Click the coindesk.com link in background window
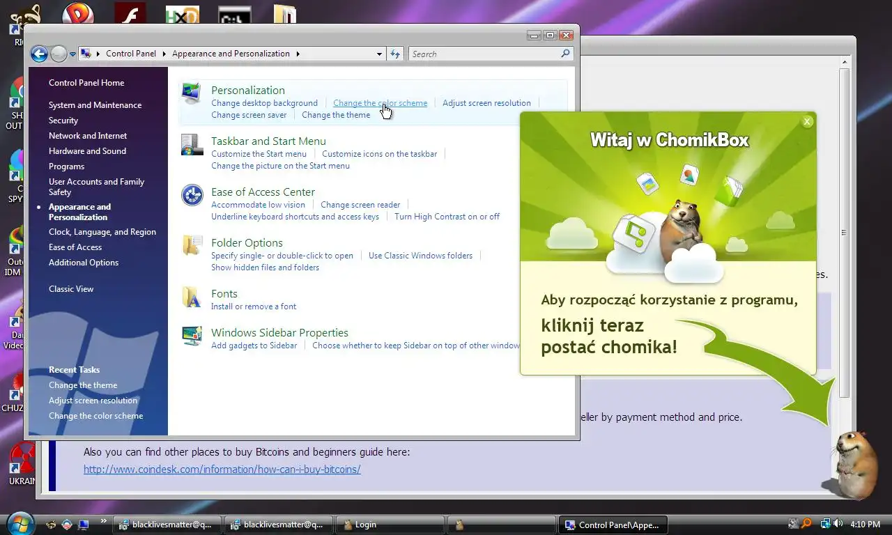 pos(222,470)
